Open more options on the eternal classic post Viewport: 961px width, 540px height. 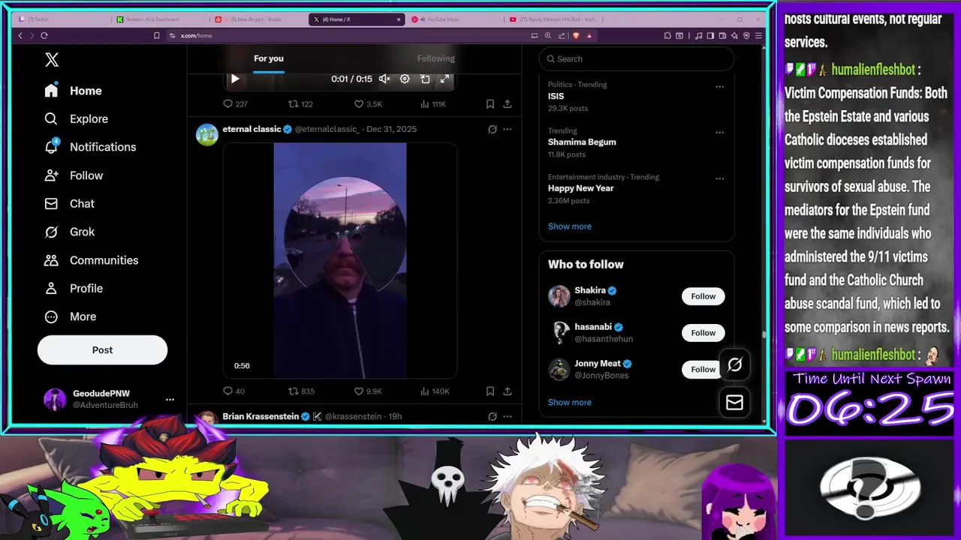[x=508, y=129]
